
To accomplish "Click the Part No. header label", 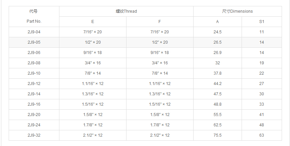I will (x=34, y=21).
